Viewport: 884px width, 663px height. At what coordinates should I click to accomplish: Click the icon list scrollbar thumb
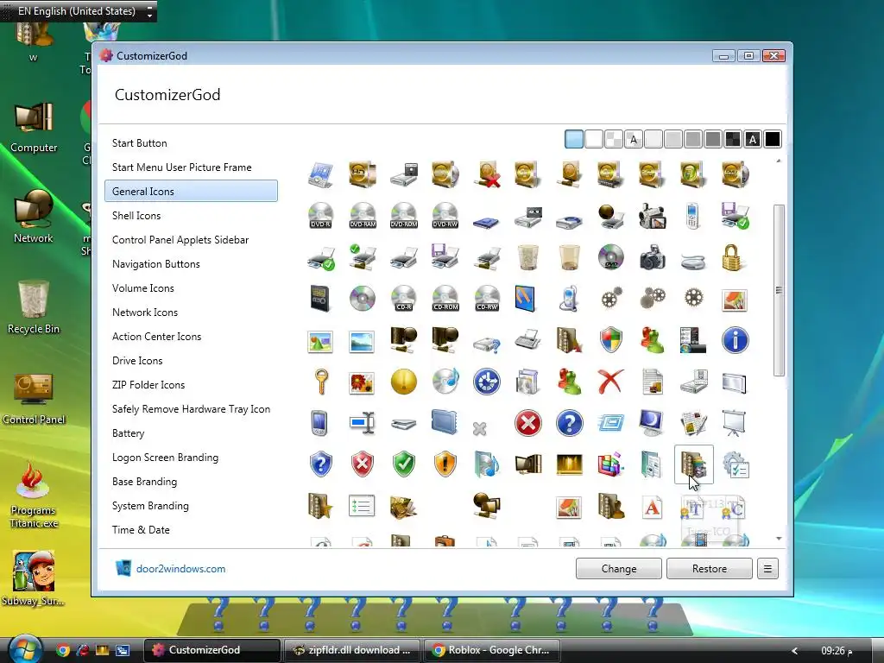[780, 290]
